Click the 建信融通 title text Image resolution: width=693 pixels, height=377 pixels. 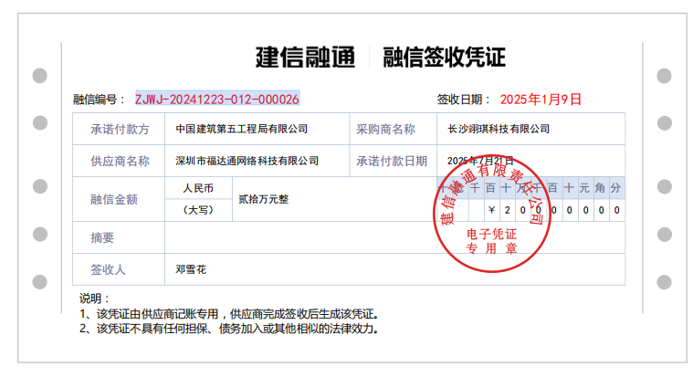pos(305,58)
